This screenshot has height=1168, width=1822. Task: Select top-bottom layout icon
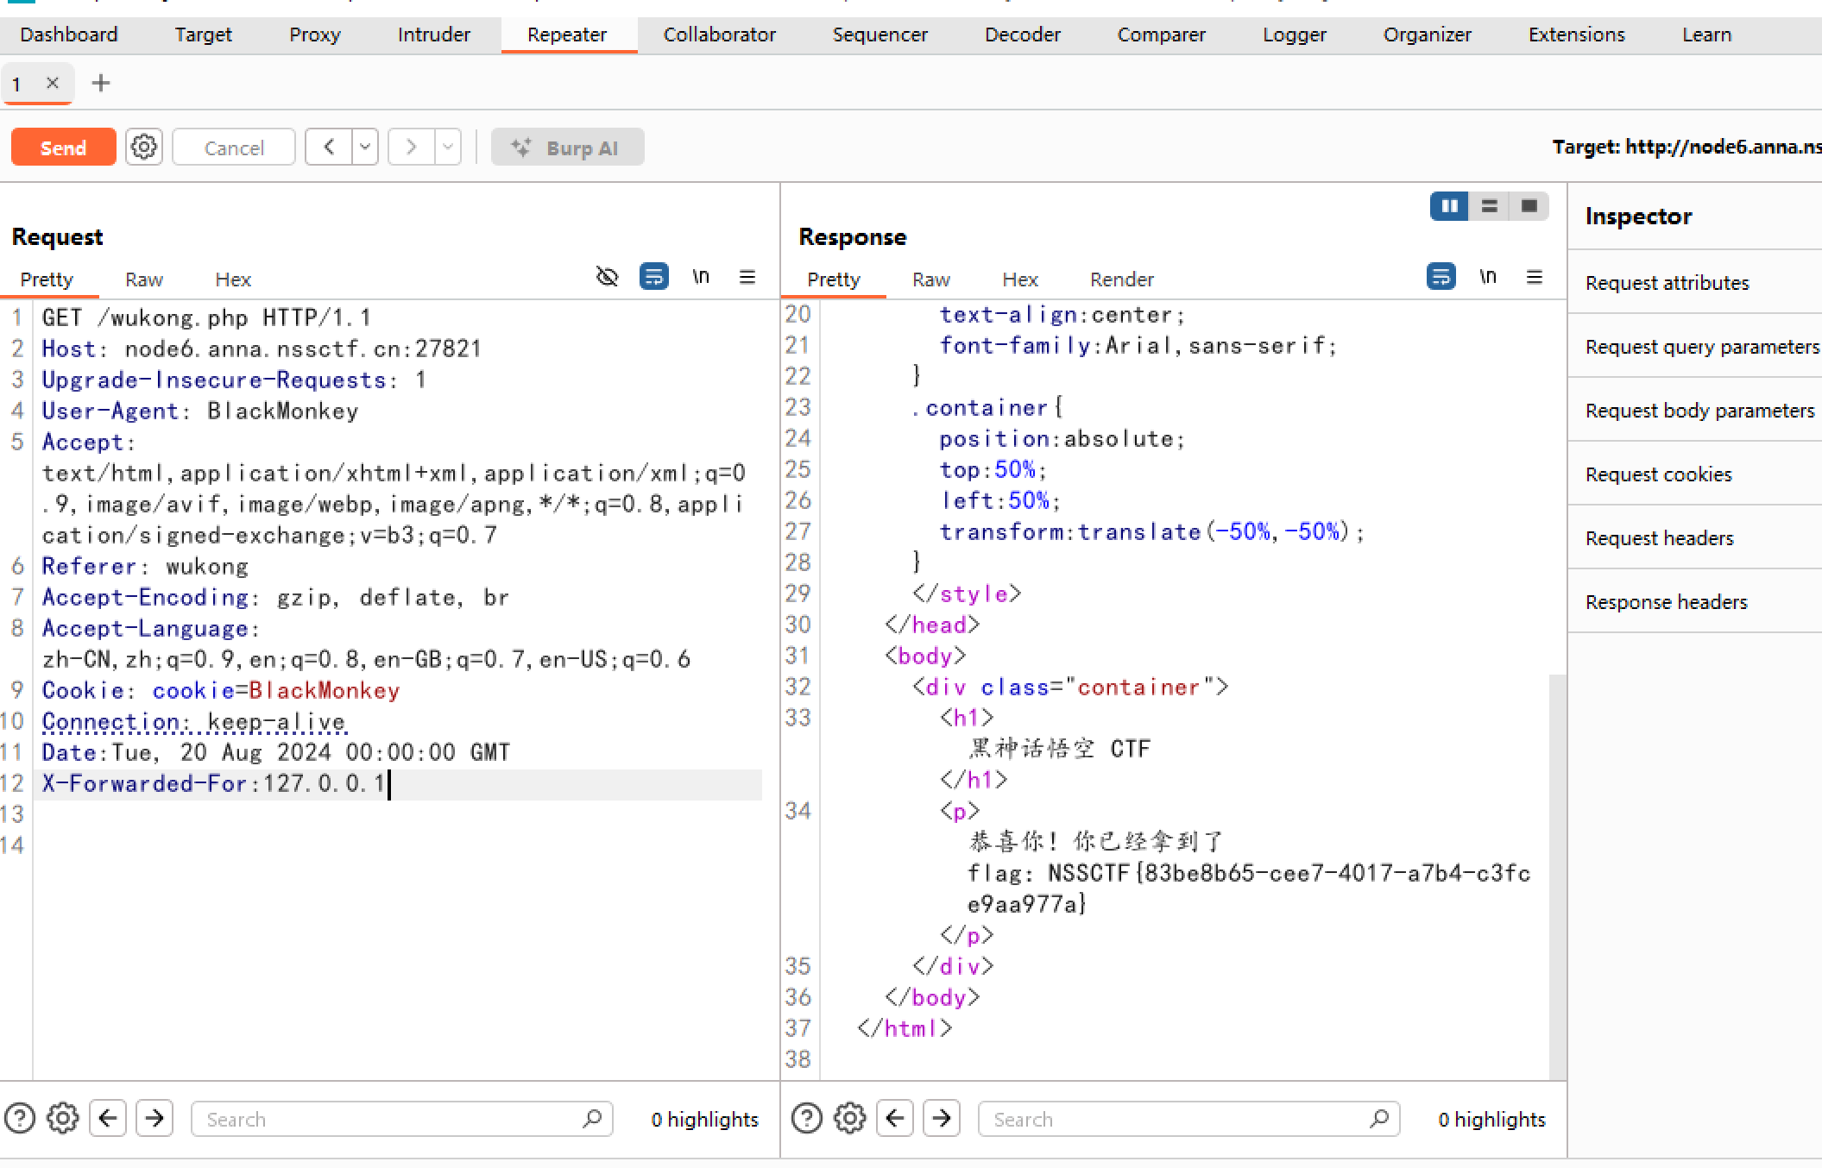[x=1489, y=206]
